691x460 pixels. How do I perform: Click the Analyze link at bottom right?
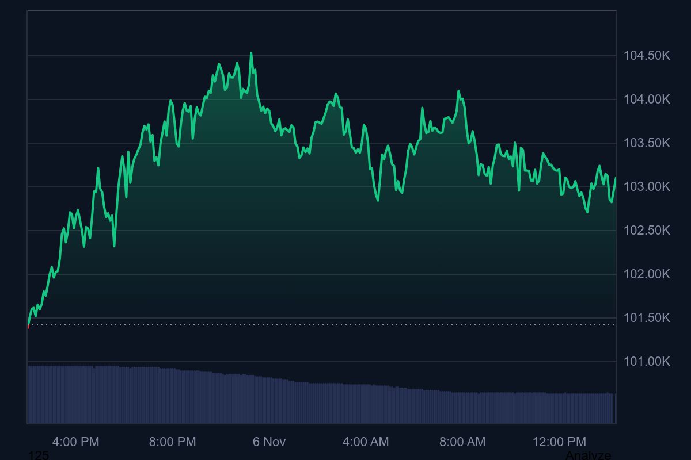[588, 455]
